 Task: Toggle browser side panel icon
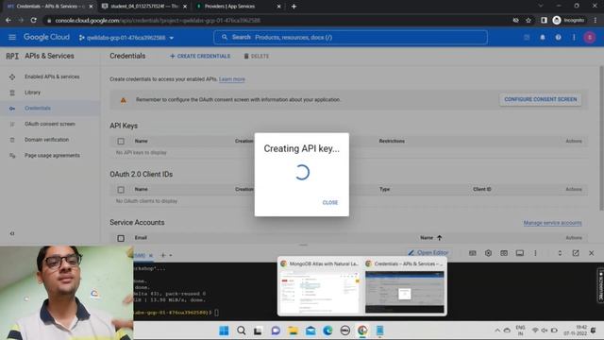coord(544,20)
